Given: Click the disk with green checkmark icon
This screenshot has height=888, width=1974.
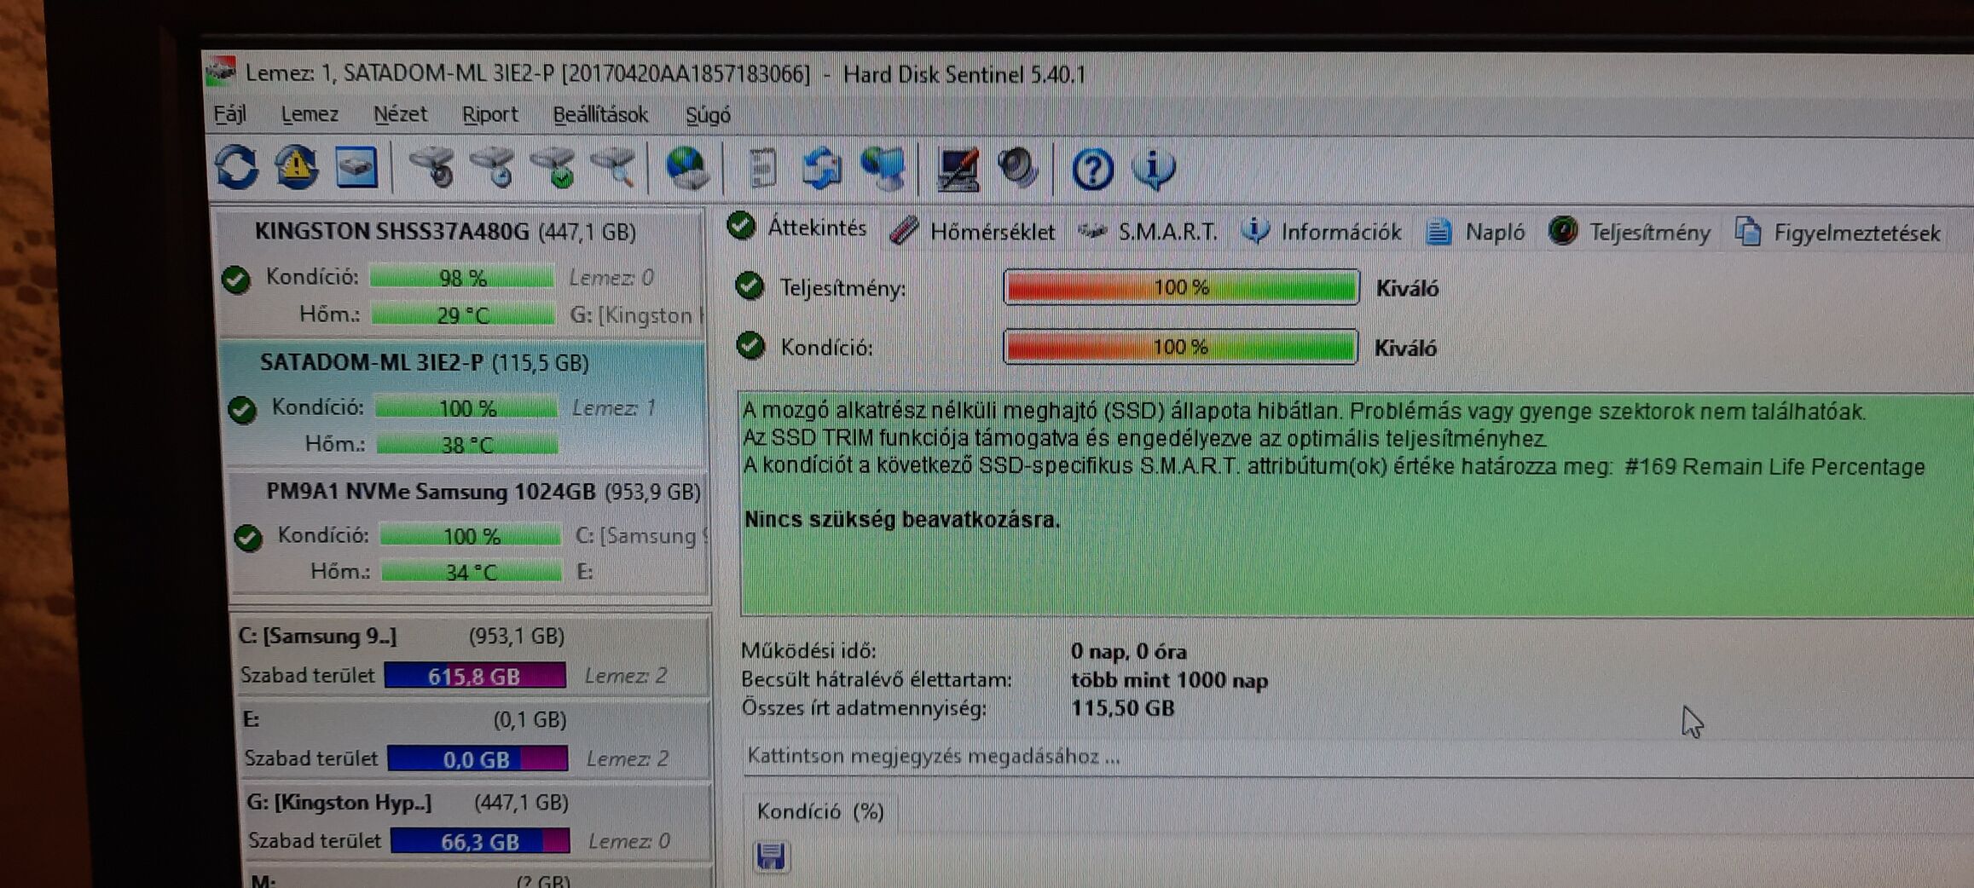Looking at the screenshot, I should [x=553, y=167].
